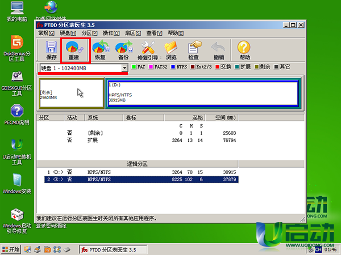Click the 开始 Start button
Image resolution: width=341 pixels, height=255 pixels.
(11, 249)
